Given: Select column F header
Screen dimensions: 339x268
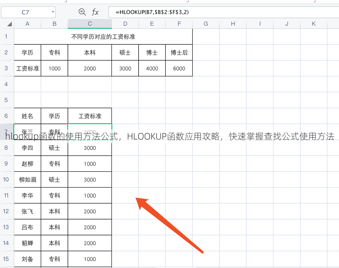Looking at the screenshot, I should pyautogui.click(x=179, y=24).
